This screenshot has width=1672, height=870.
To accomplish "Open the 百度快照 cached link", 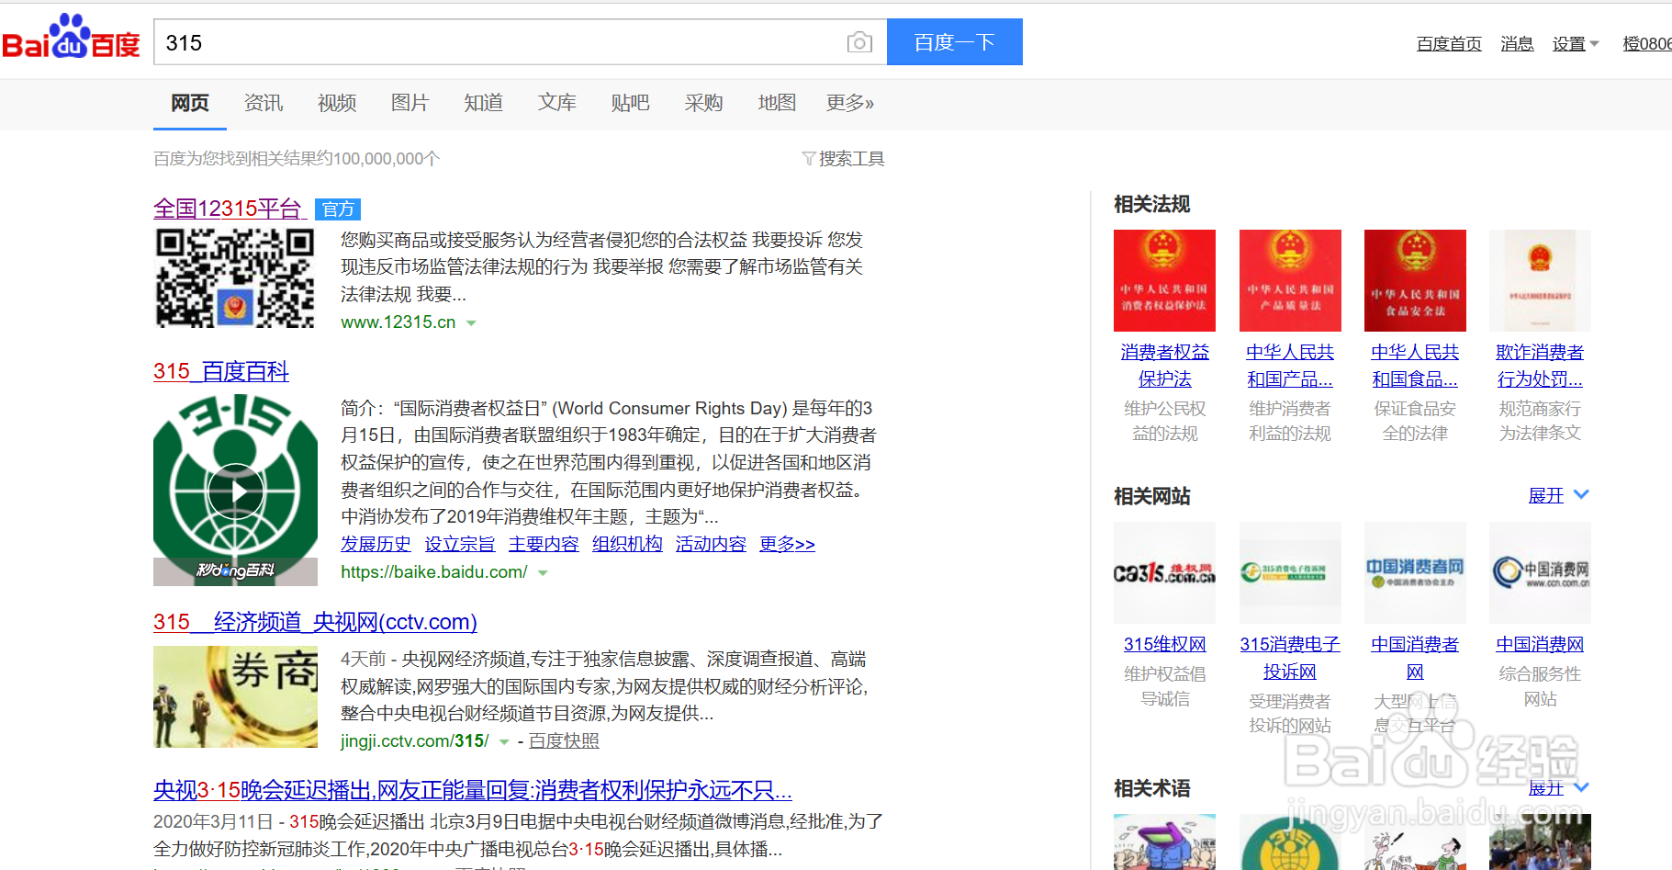I will 564,741.
